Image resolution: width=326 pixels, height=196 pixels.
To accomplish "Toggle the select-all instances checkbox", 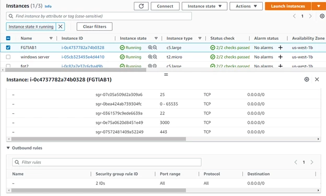I will point(8,38).
